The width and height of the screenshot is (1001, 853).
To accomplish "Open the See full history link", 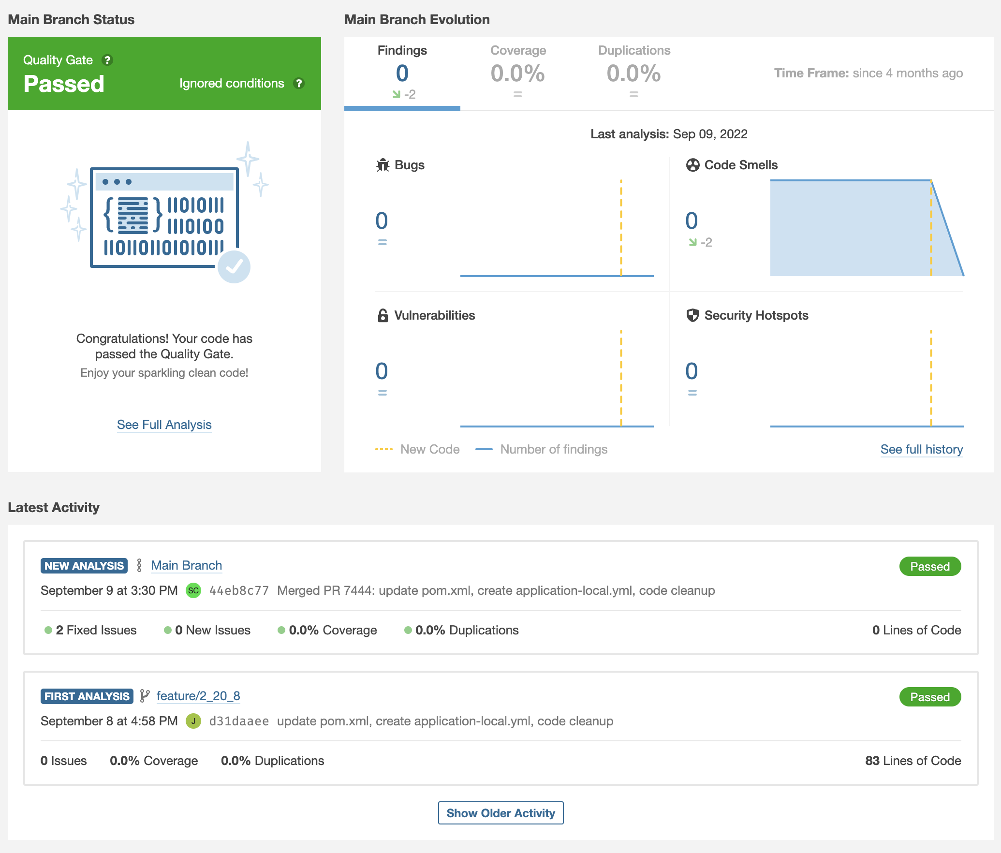I will [x=921, y=449].
